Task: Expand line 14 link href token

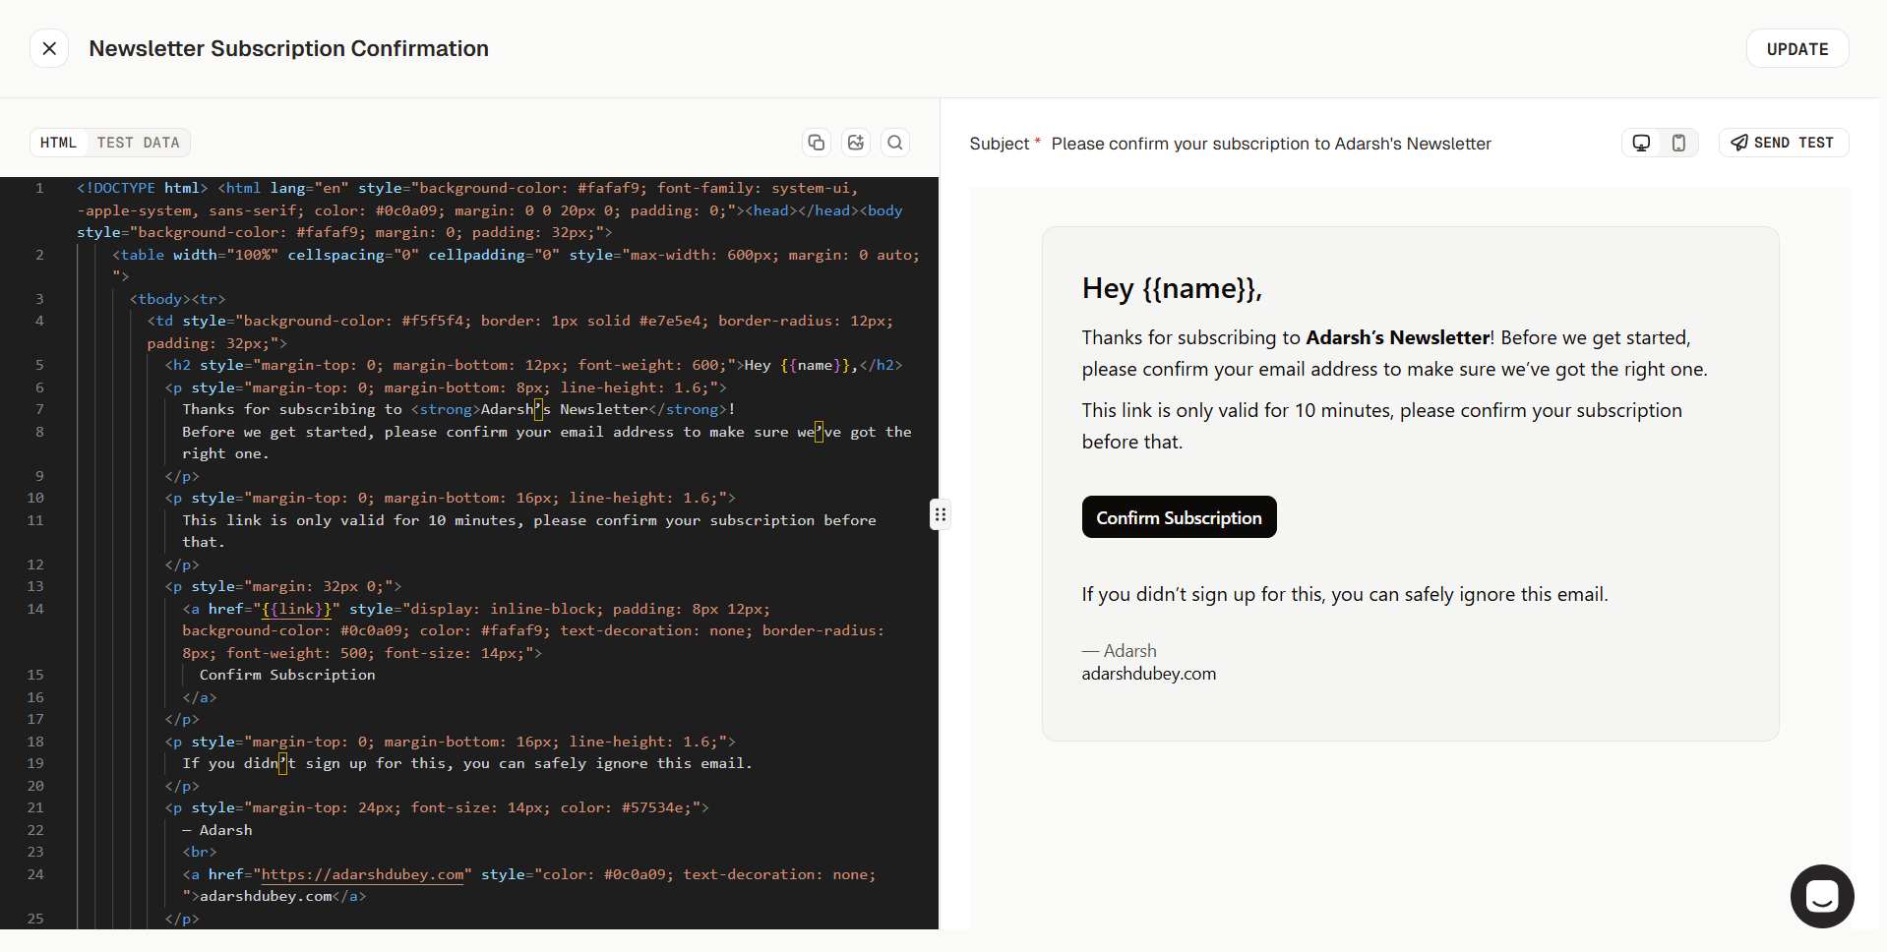Action: [297, 609]
